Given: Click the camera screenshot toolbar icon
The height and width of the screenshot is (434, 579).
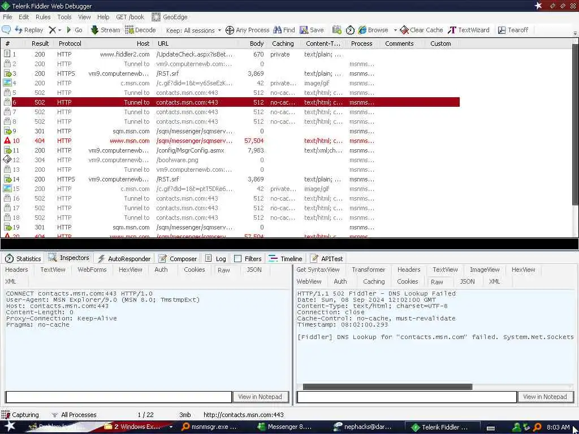Looking at the screenshot, I should tap(336, 30).
